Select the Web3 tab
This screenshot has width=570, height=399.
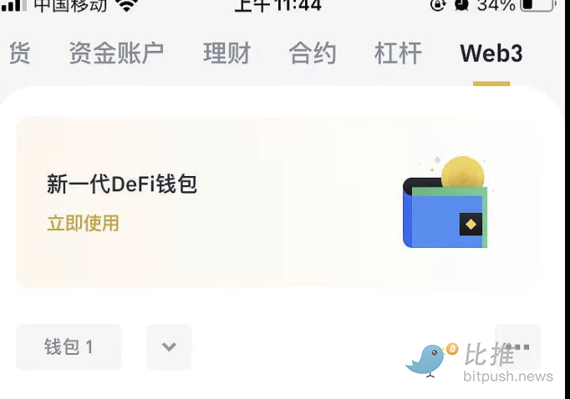coord(491,53)
